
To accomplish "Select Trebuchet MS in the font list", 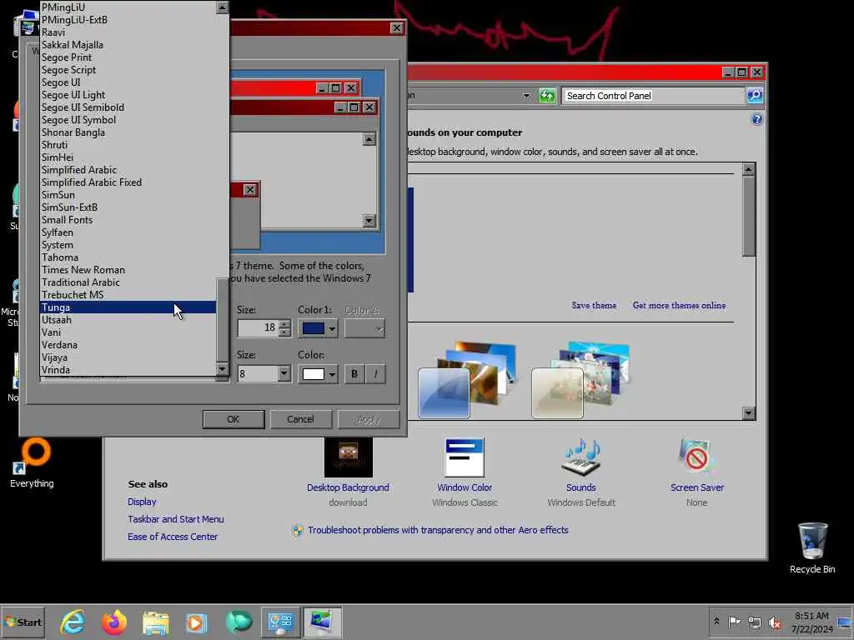I will point(128,295).
